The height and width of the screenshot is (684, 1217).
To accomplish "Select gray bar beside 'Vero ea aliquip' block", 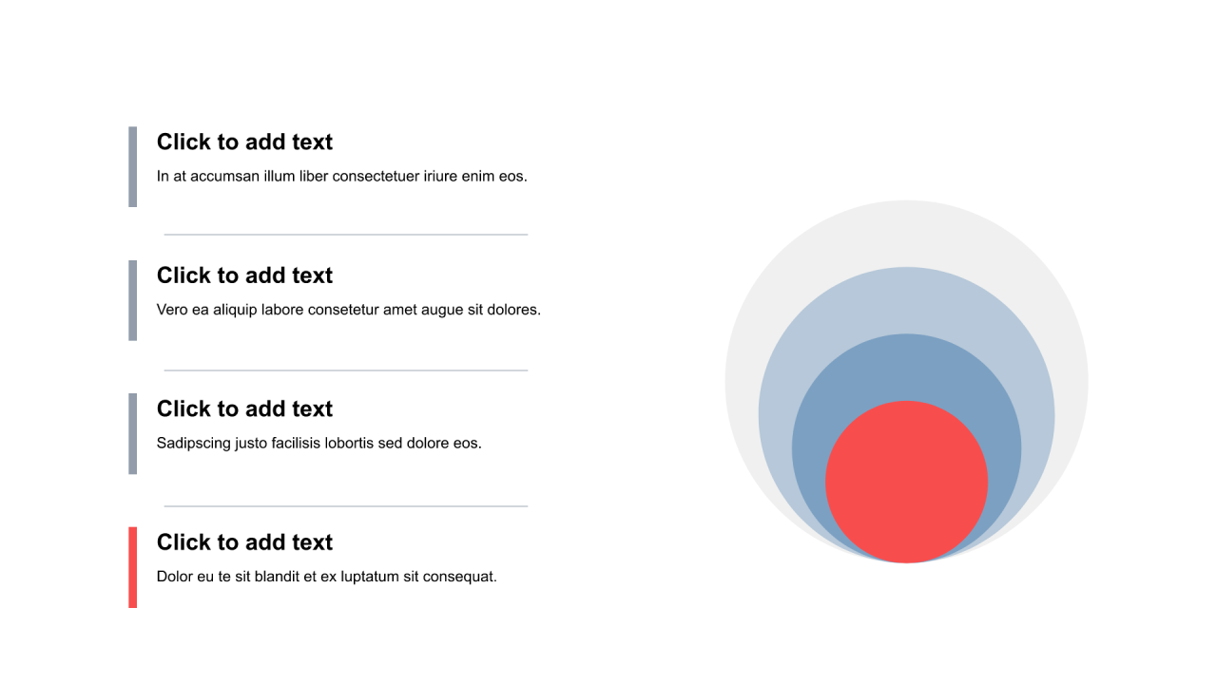I will pos(133,300).
